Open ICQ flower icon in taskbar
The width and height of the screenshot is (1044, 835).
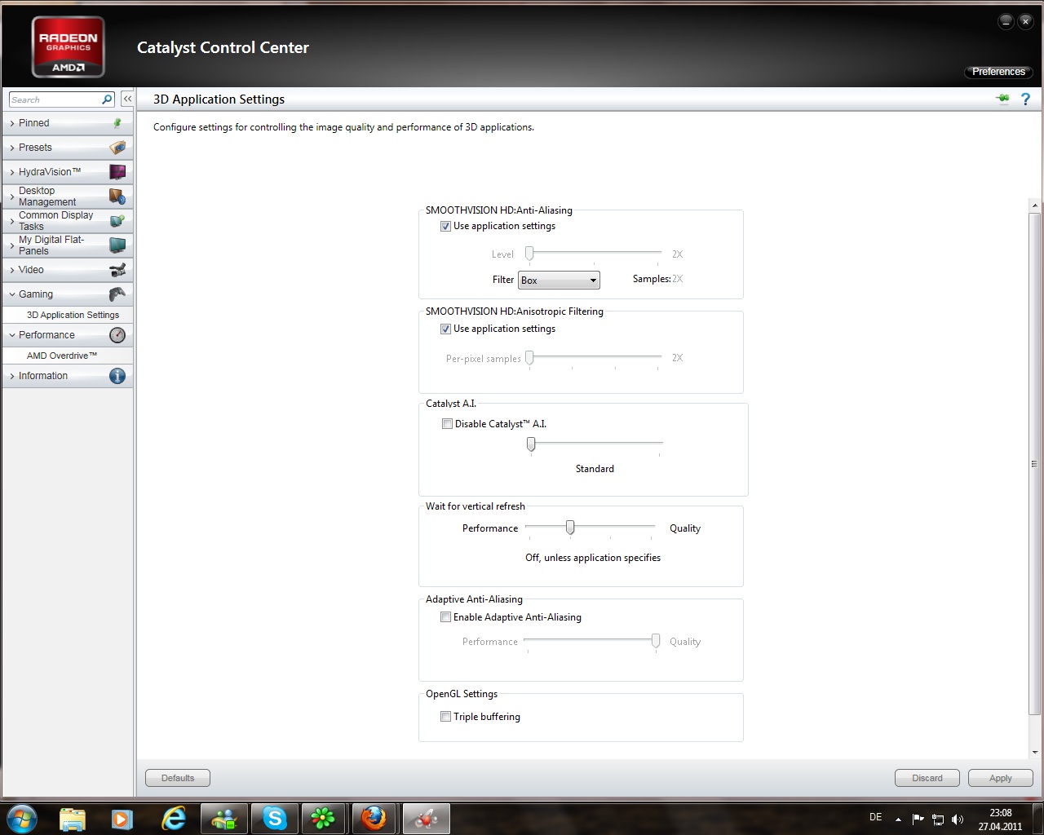pyautogui.click(x=323, y=819)
